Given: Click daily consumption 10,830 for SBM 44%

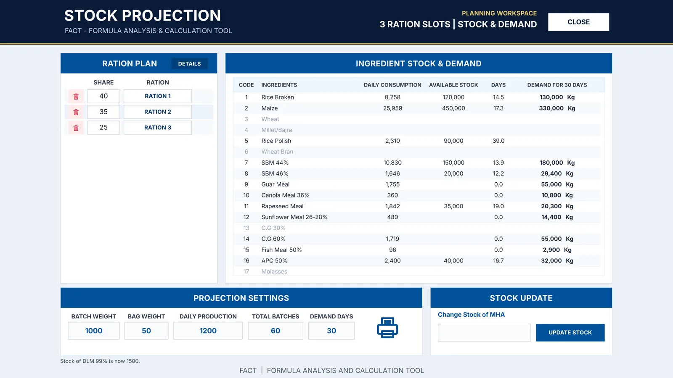Looking at the screenshot, I should coord(392,163).
